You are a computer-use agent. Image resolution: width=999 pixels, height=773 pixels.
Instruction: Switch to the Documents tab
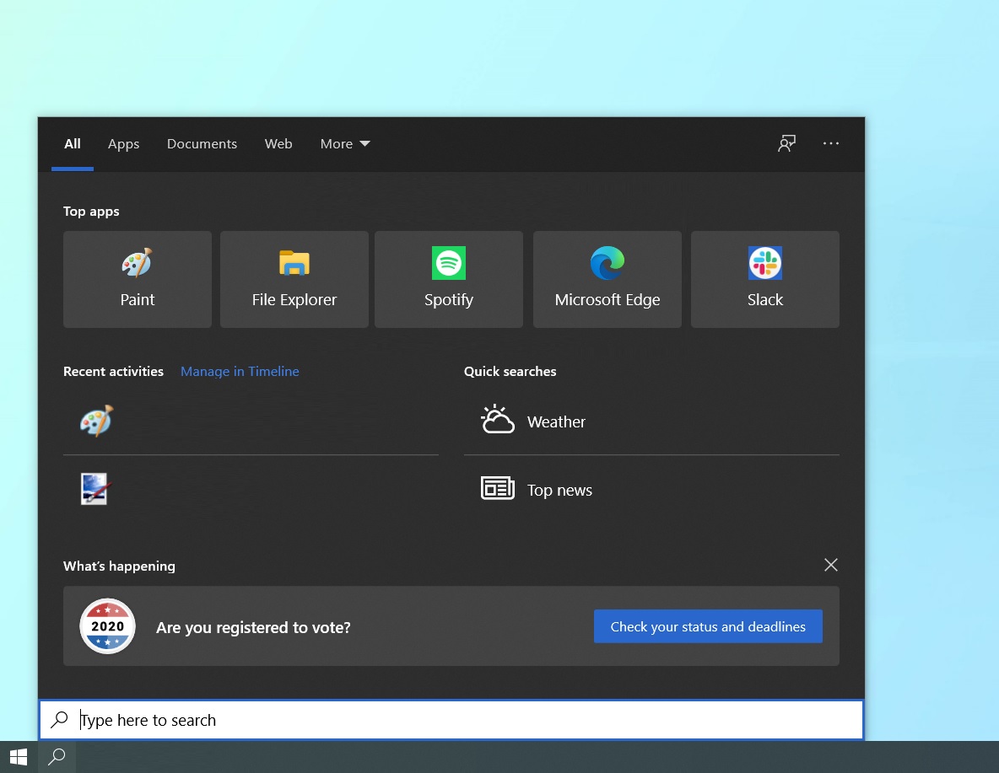point(202,144)
